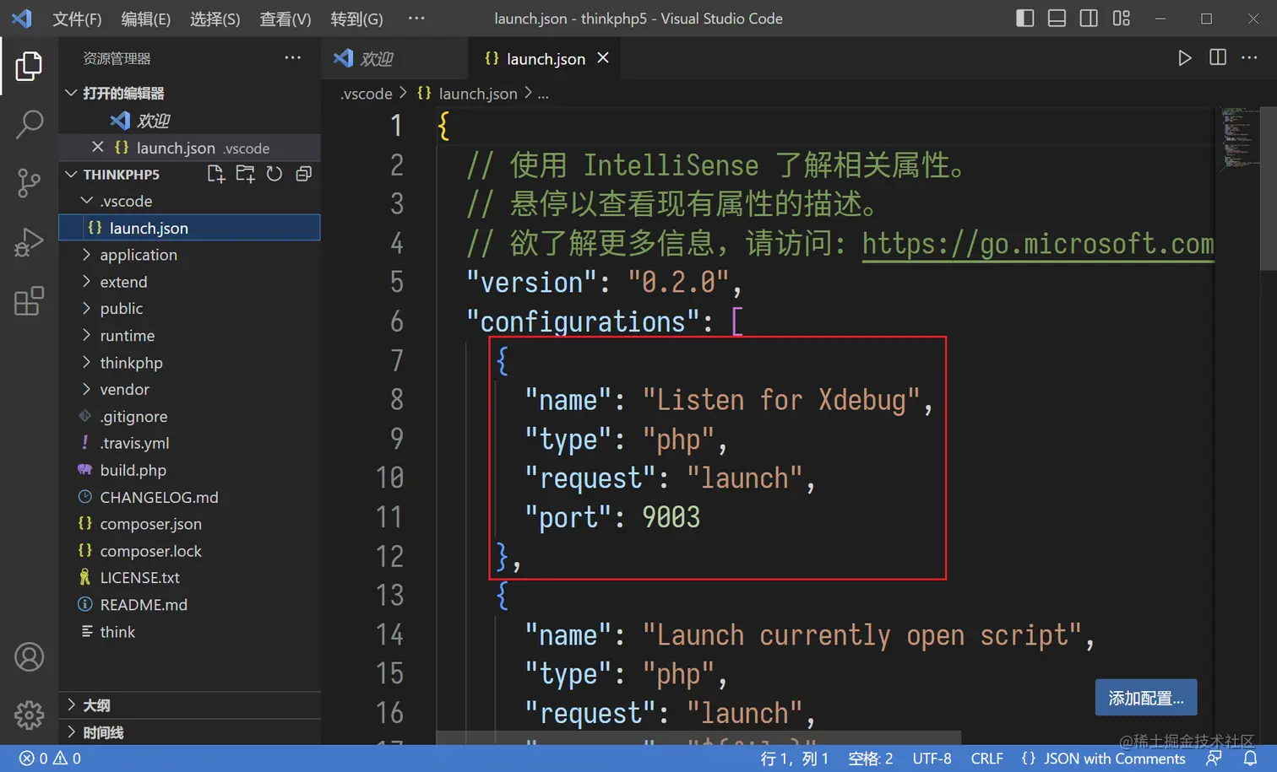Click the Run play icon in editor toolbar
This screenshot has height=772, width=1277.
1185,57
